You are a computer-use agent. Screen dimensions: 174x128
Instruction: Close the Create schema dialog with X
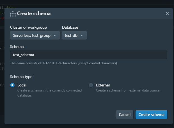pos(167,13)
